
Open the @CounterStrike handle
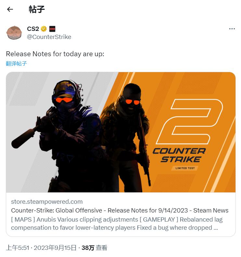[x=49, y=37]
